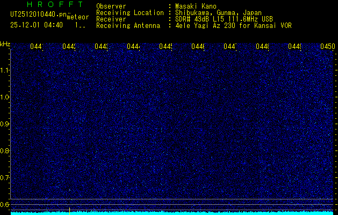This screenshot has width=338, height=215.
Task: Click the 0.9 kHz axis label
Action: click(5, 124)
